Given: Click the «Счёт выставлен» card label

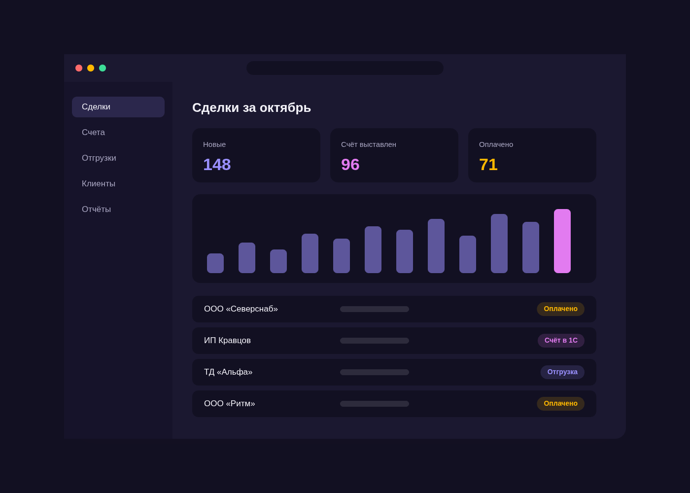Looking at the screenshot, I should point(369,144).
